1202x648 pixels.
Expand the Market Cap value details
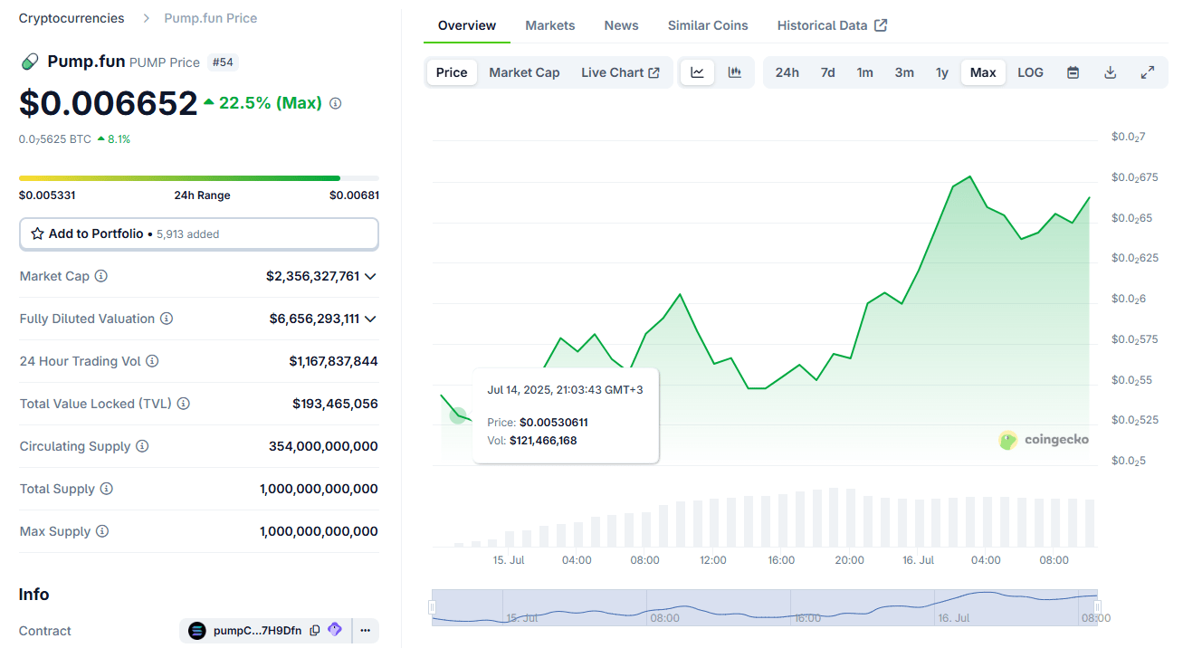(370, 276)
